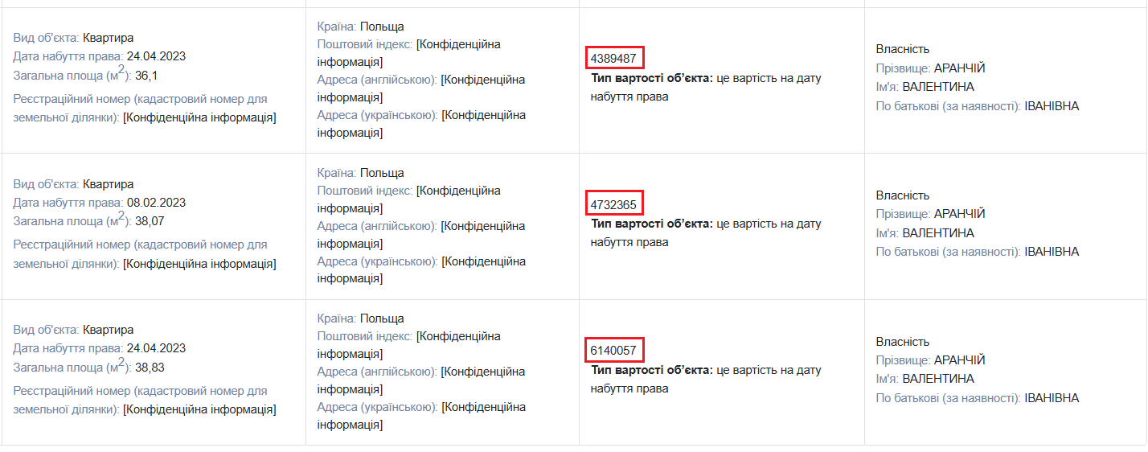Click Країна: Польща in the third row
The height and width of the screenshot is (452, 1148).
[x=361, y=318]
